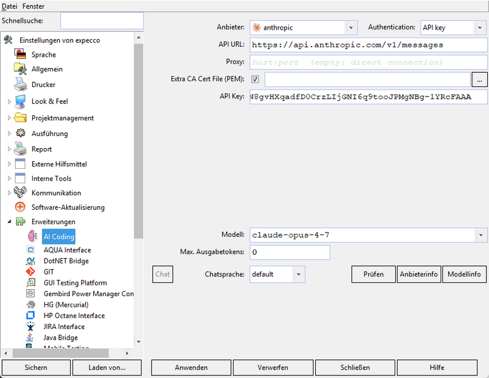Click the Anwenden button
The width and height of the screenshot is (489, 378).
191,367
